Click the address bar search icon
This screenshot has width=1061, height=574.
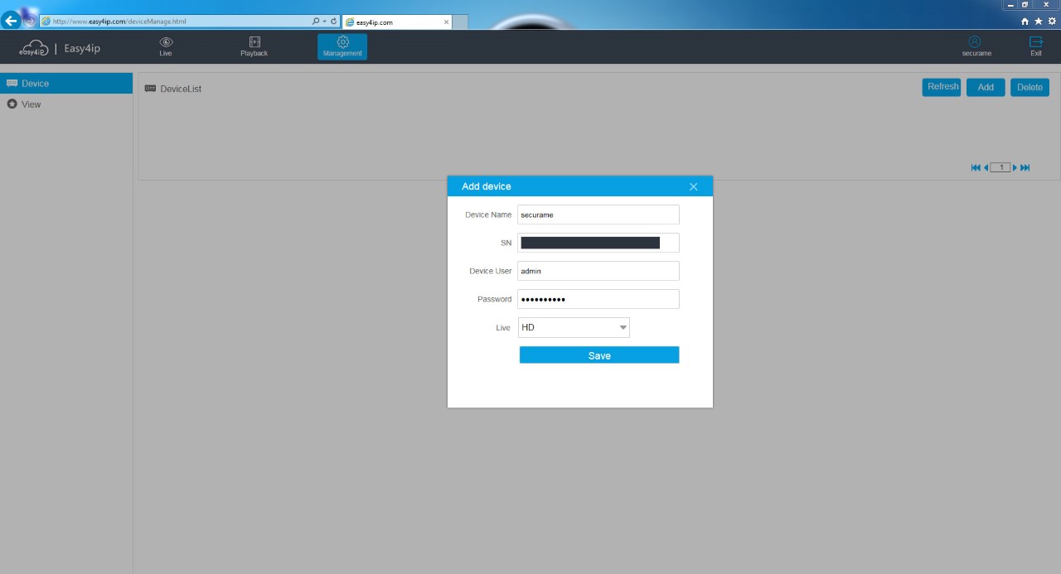pyautogui.click(x=316, y=21)
